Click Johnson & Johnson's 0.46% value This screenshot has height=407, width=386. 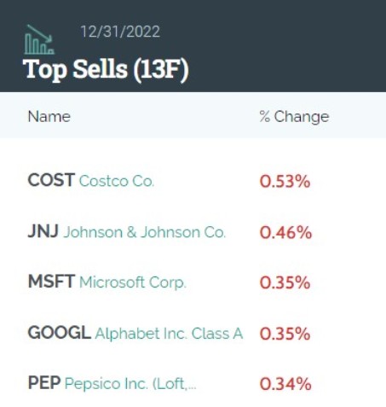(x=285, y=232)
